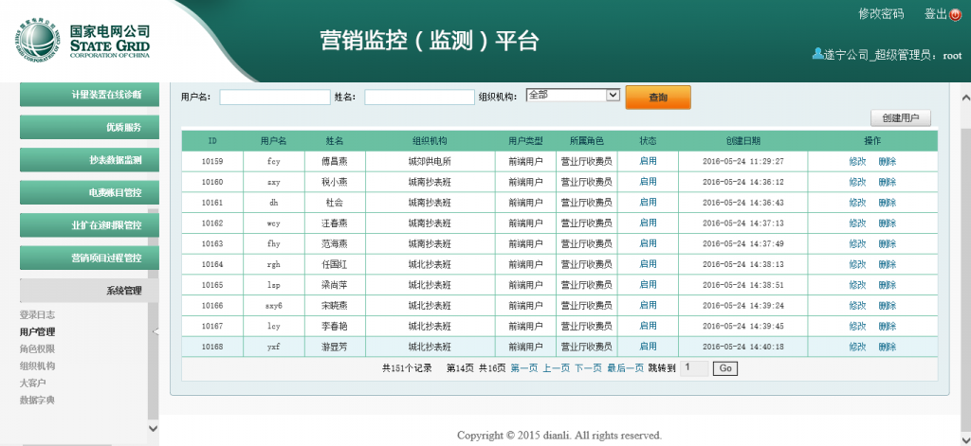Screen dimensions: 971x446
Task: Toggle 启用 status for ID 10165
Action: coord(648,284)
